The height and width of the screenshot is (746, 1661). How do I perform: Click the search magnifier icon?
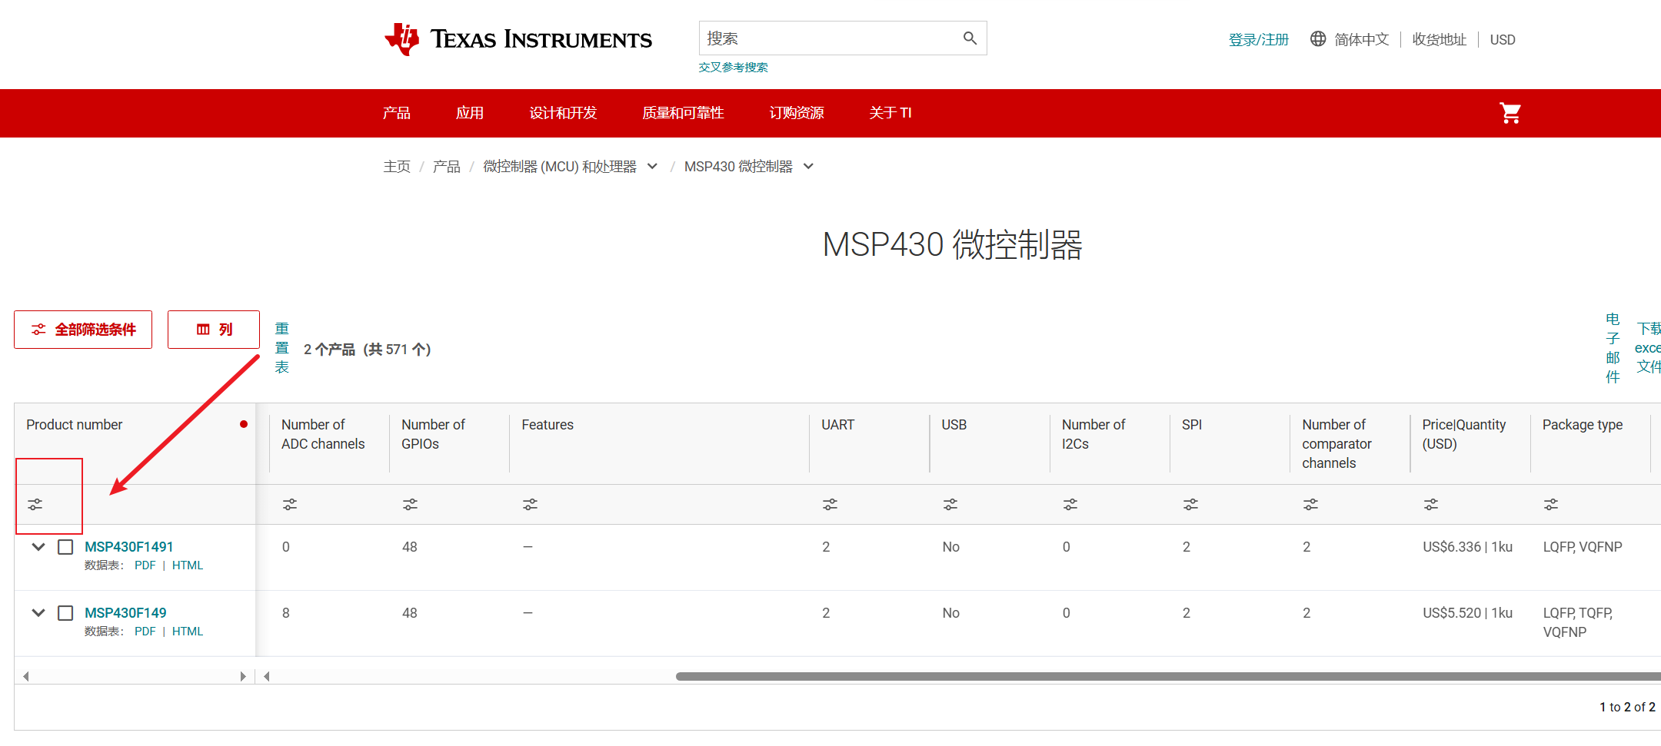pos(970,38)
